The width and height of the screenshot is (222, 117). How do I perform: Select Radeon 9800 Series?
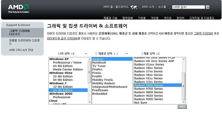[158, 85]
